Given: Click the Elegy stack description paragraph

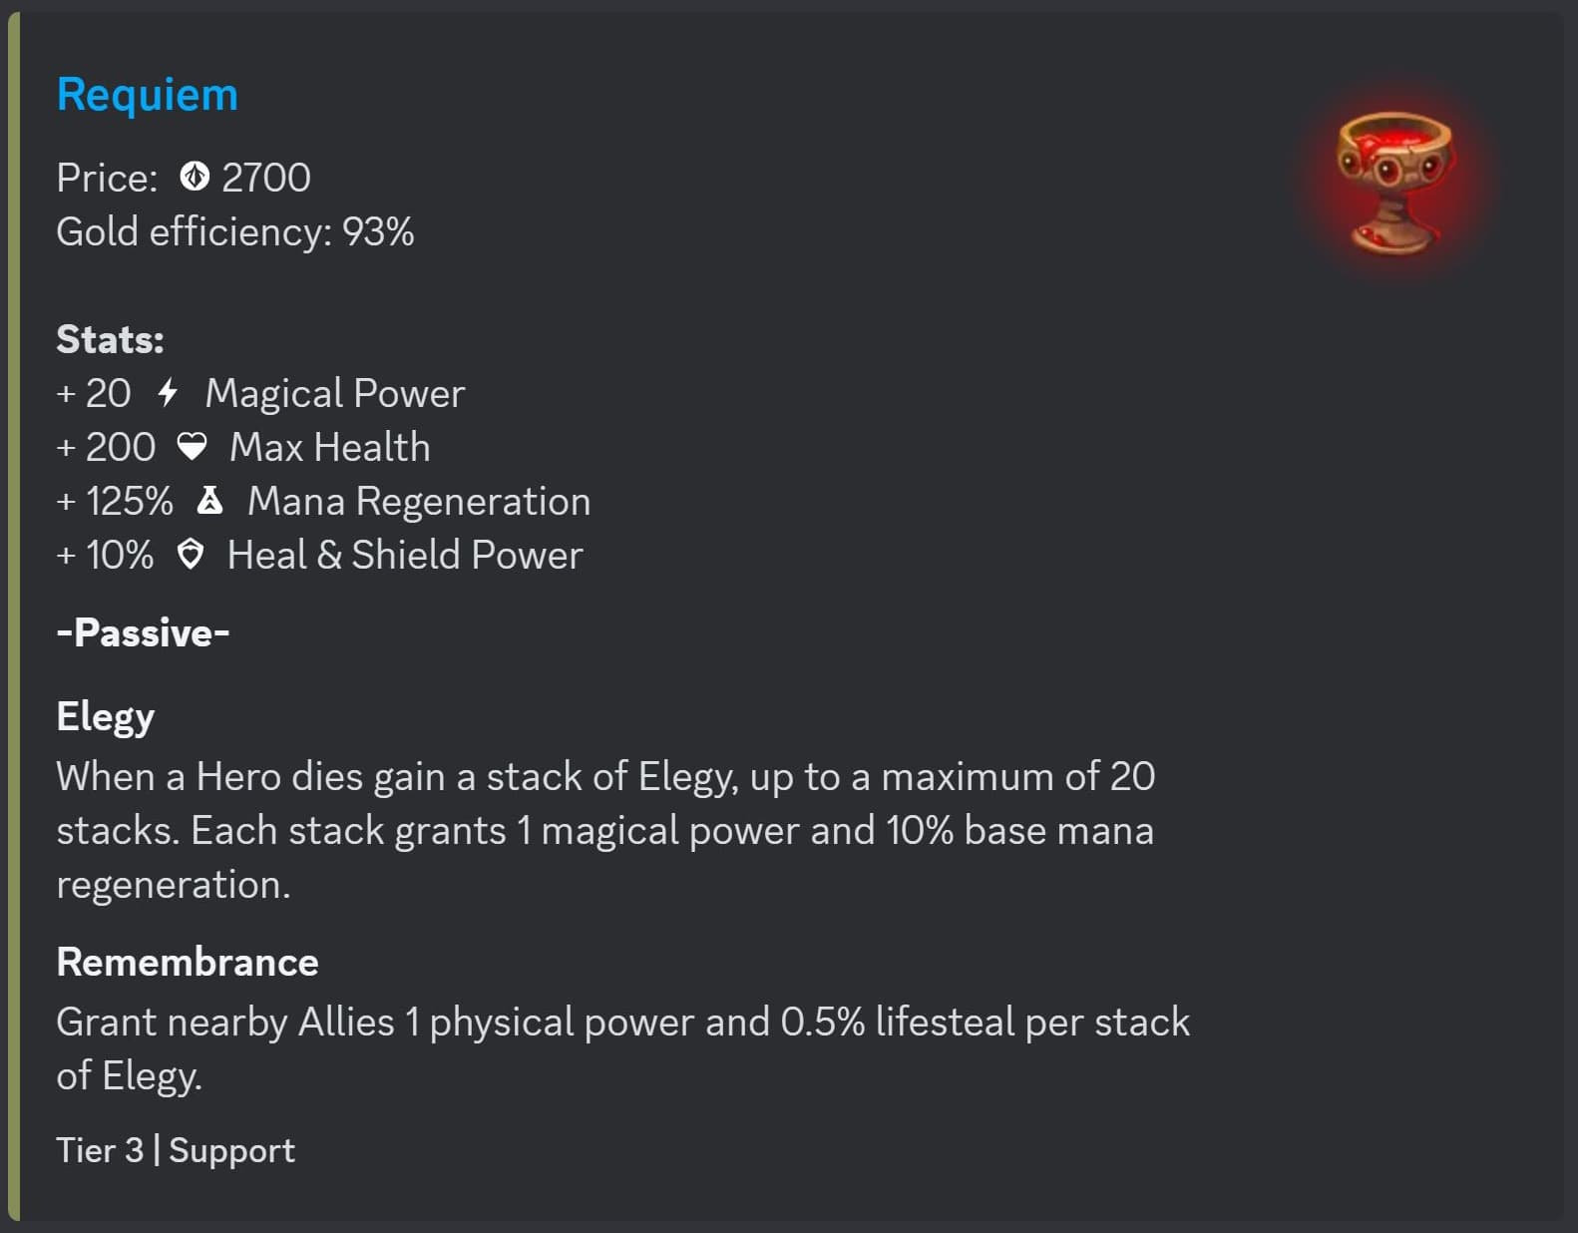Looking at the screenshot, I should pos(604,830).
